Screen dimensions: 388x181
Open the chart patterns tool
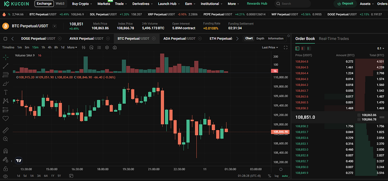[x=6, y=101]
